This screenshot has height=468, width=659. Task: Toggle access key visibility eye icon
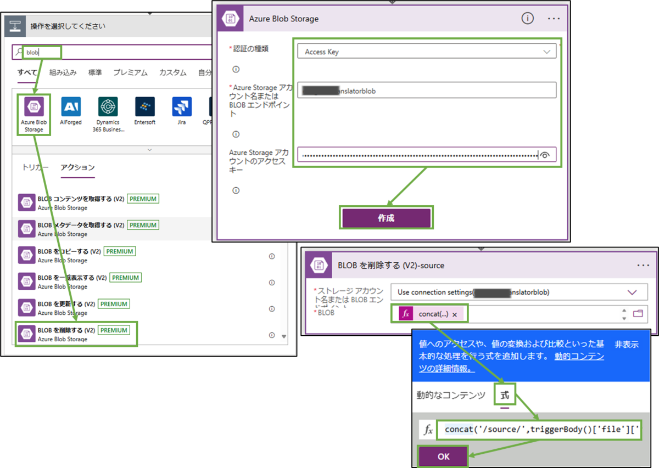[545, 155]
